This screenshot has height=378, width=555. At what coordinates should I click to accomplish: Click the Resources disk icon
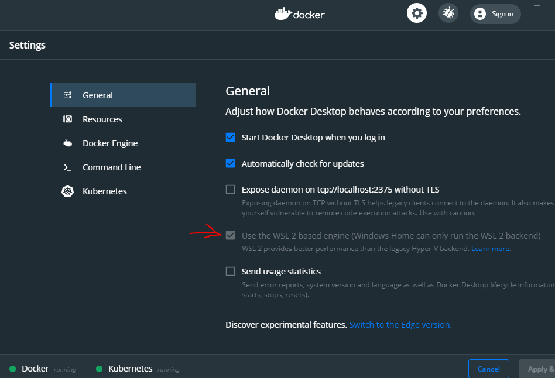point(68,119)
